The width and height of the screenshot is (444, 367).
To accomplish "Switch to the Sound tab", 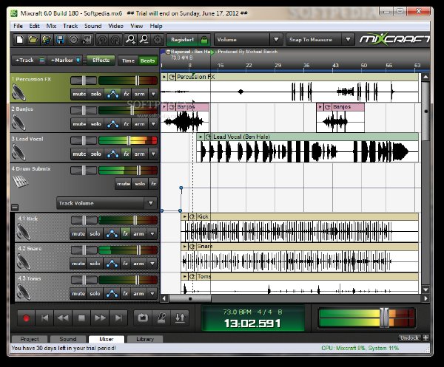I will tap(68, 339).
